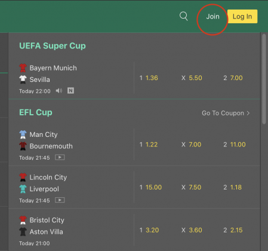Select Bristol City win odds 3.20
This screenshot has width=268, height=251.
tap(152, 230)
